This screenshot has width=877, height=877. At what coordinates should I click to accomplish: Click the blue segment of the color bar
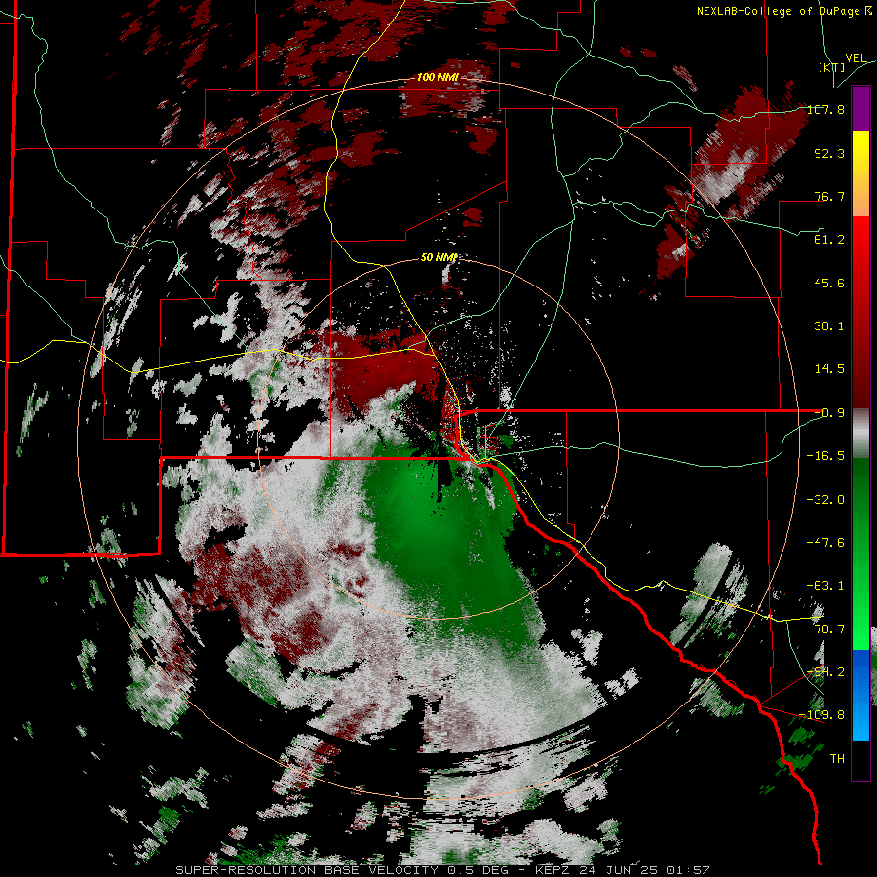coord(860,695)
